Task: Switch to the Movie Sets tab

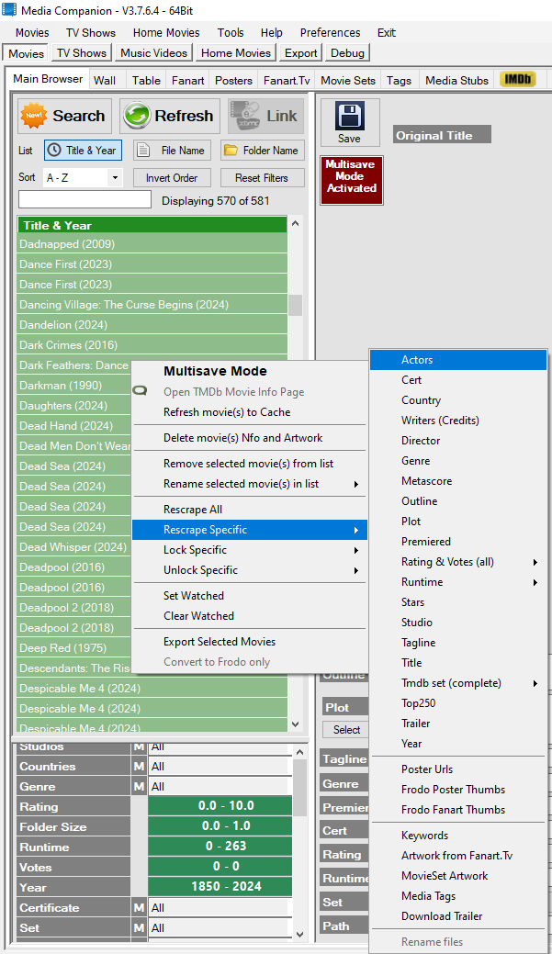Action: [x=348, y=80]
